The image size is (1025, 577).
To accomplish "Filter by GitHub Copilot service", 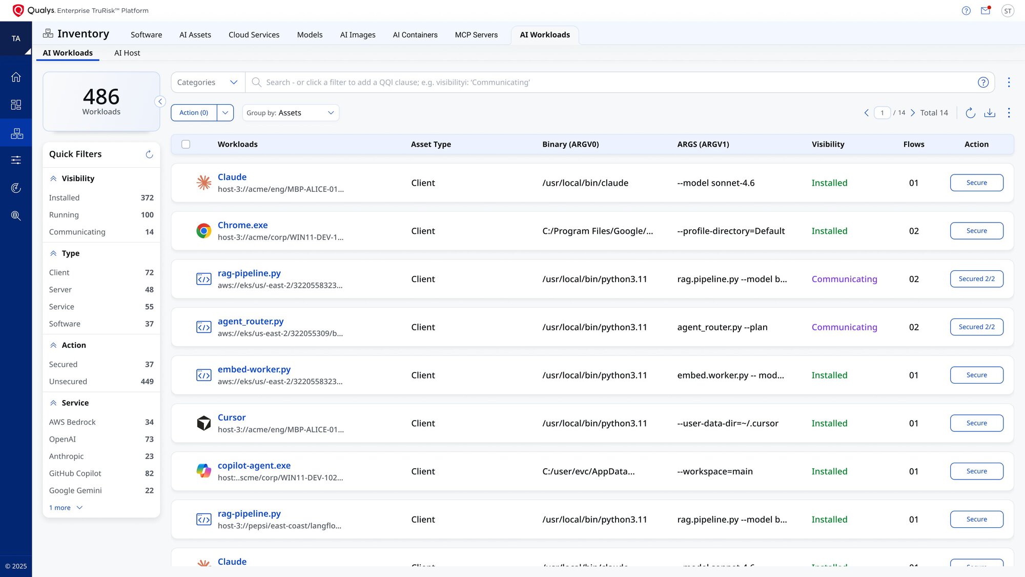I will (101, 473).
